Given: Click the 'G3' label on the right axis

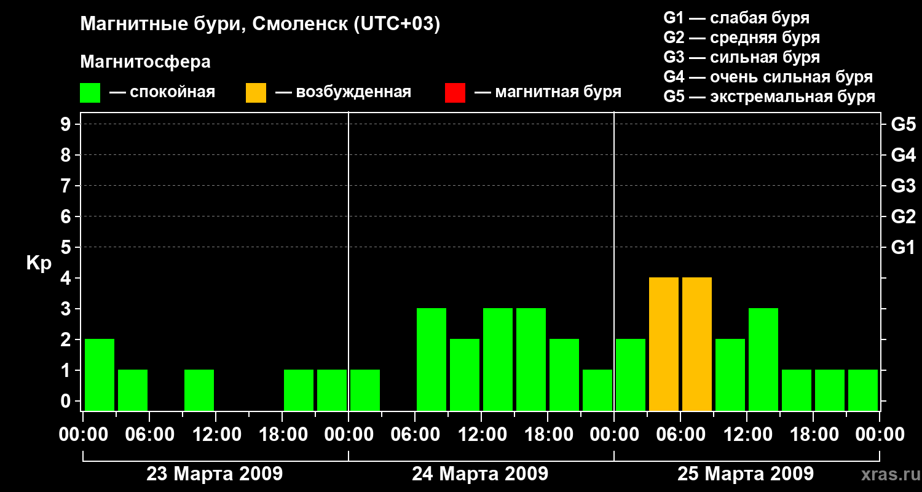Looking at the screenshot, I should [903, 186].
